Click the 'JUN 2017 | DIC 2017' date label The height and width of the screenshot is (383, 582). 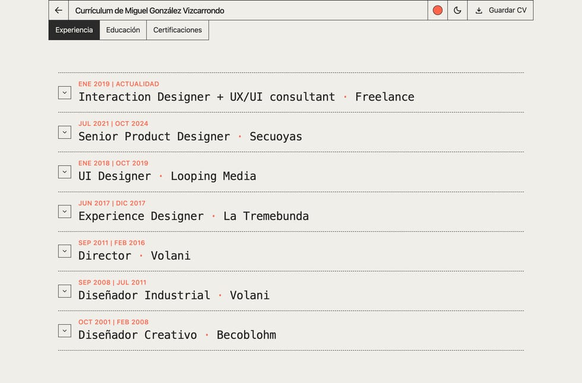[112, 203]
